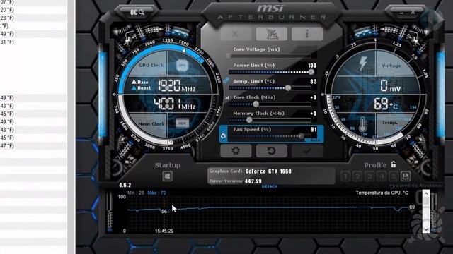Select profile slot 4

click(382, 176)
